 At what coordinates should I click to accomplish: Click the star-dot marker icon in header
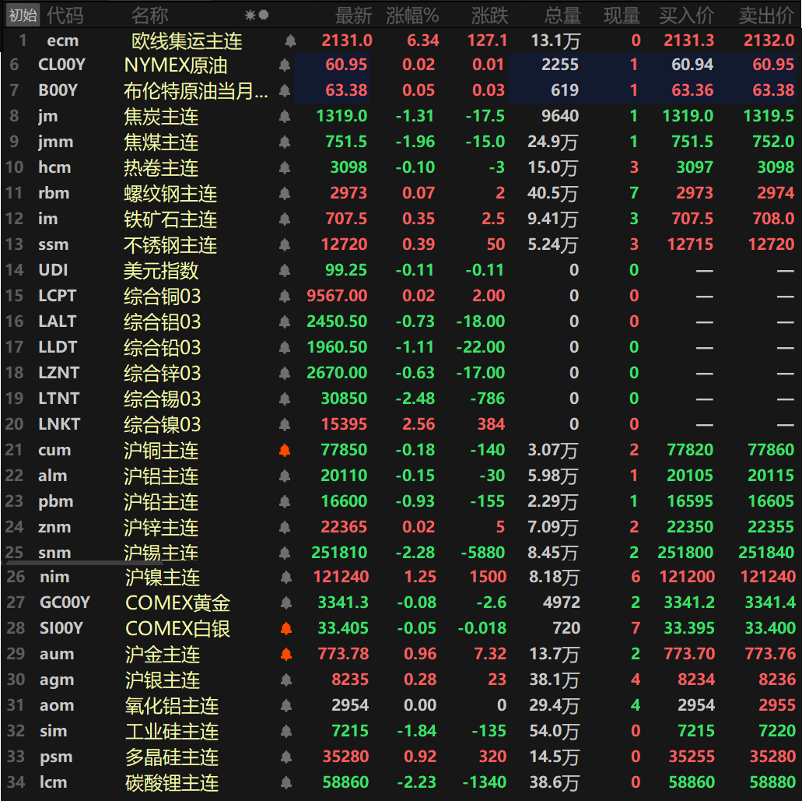(257, 15)
